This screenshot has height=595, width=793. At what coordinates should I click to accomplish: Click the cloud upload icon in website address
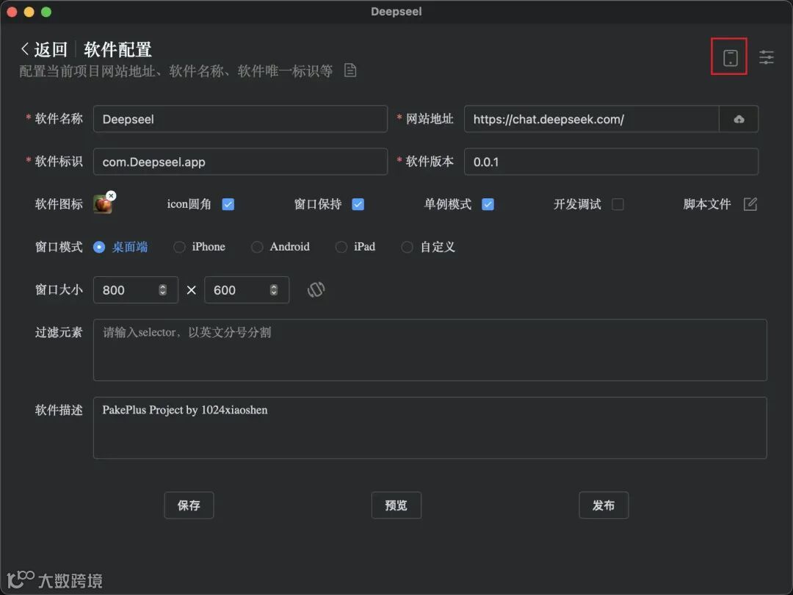739,119
